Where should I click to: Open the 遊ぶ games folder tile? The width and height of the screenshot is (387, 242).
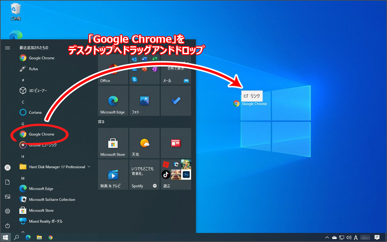click(176, 175)
